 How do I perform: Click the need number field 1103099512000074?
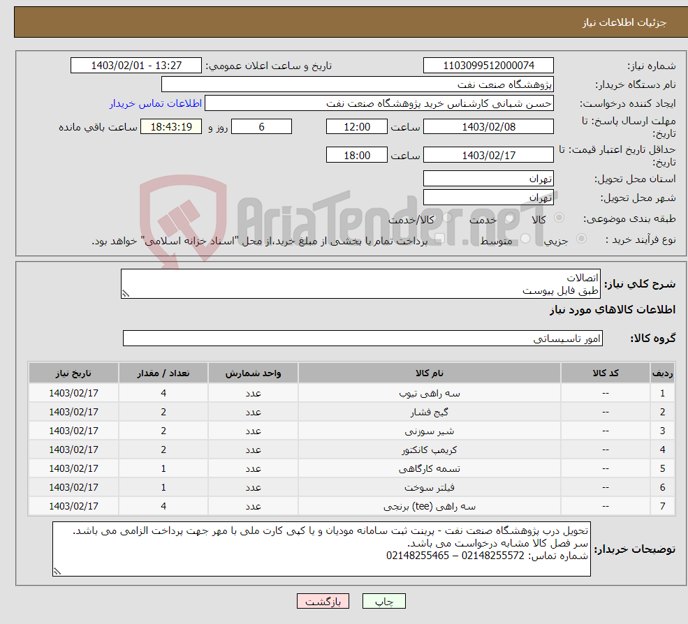tap(488, 66)
